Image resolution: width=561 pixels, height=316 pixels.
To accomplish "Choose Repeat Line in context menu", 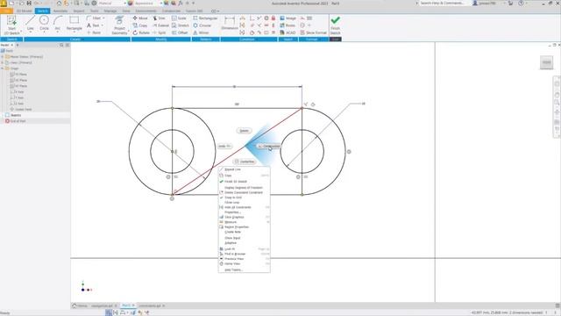I will [244, 169].
